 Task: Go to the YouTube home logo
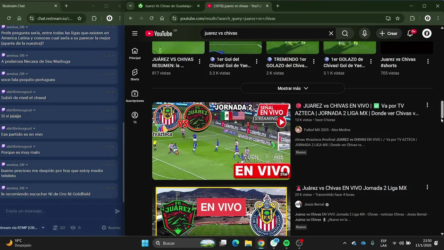coord(159,33)
